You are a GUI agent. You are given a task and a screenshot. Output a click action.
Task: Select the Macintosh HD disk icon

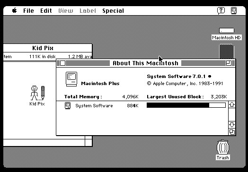(227, 31)
